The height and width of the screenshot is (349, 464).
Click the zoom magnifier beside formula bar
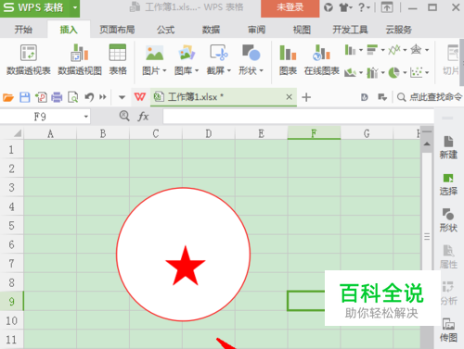click(124, 116)
